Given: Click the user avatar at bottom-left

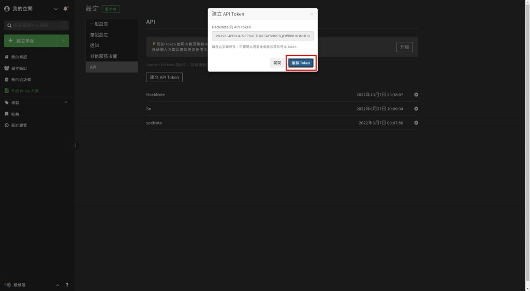Looking at the screenshot, I should [x=7, y=285].
